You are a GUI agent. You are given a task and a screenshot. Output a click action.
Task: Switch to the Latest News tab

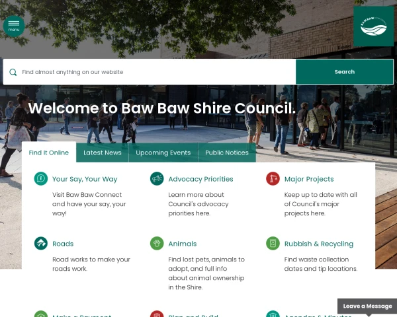[103, 153]
